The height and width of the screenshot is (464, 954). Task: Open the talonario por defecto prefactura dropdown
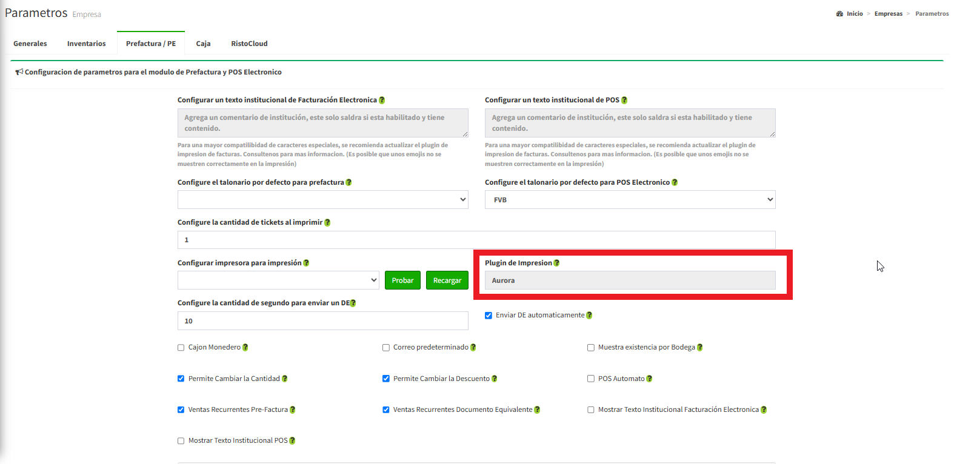tap(322, 200)
